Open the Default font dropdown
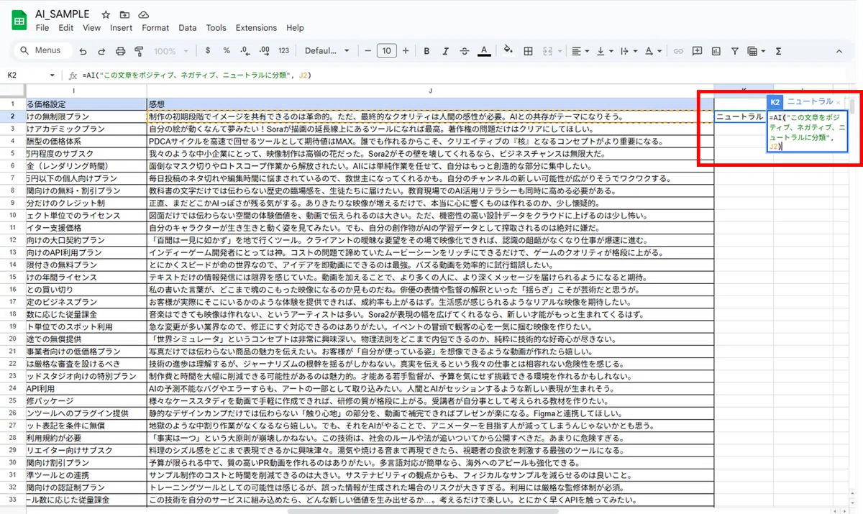 pyautogui.click(x=327, y=51)
